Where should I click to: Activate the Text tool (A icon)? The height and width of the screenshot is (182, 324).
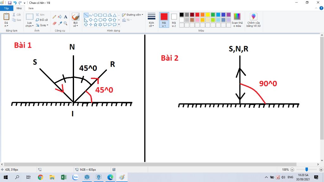tap(65, 17)
